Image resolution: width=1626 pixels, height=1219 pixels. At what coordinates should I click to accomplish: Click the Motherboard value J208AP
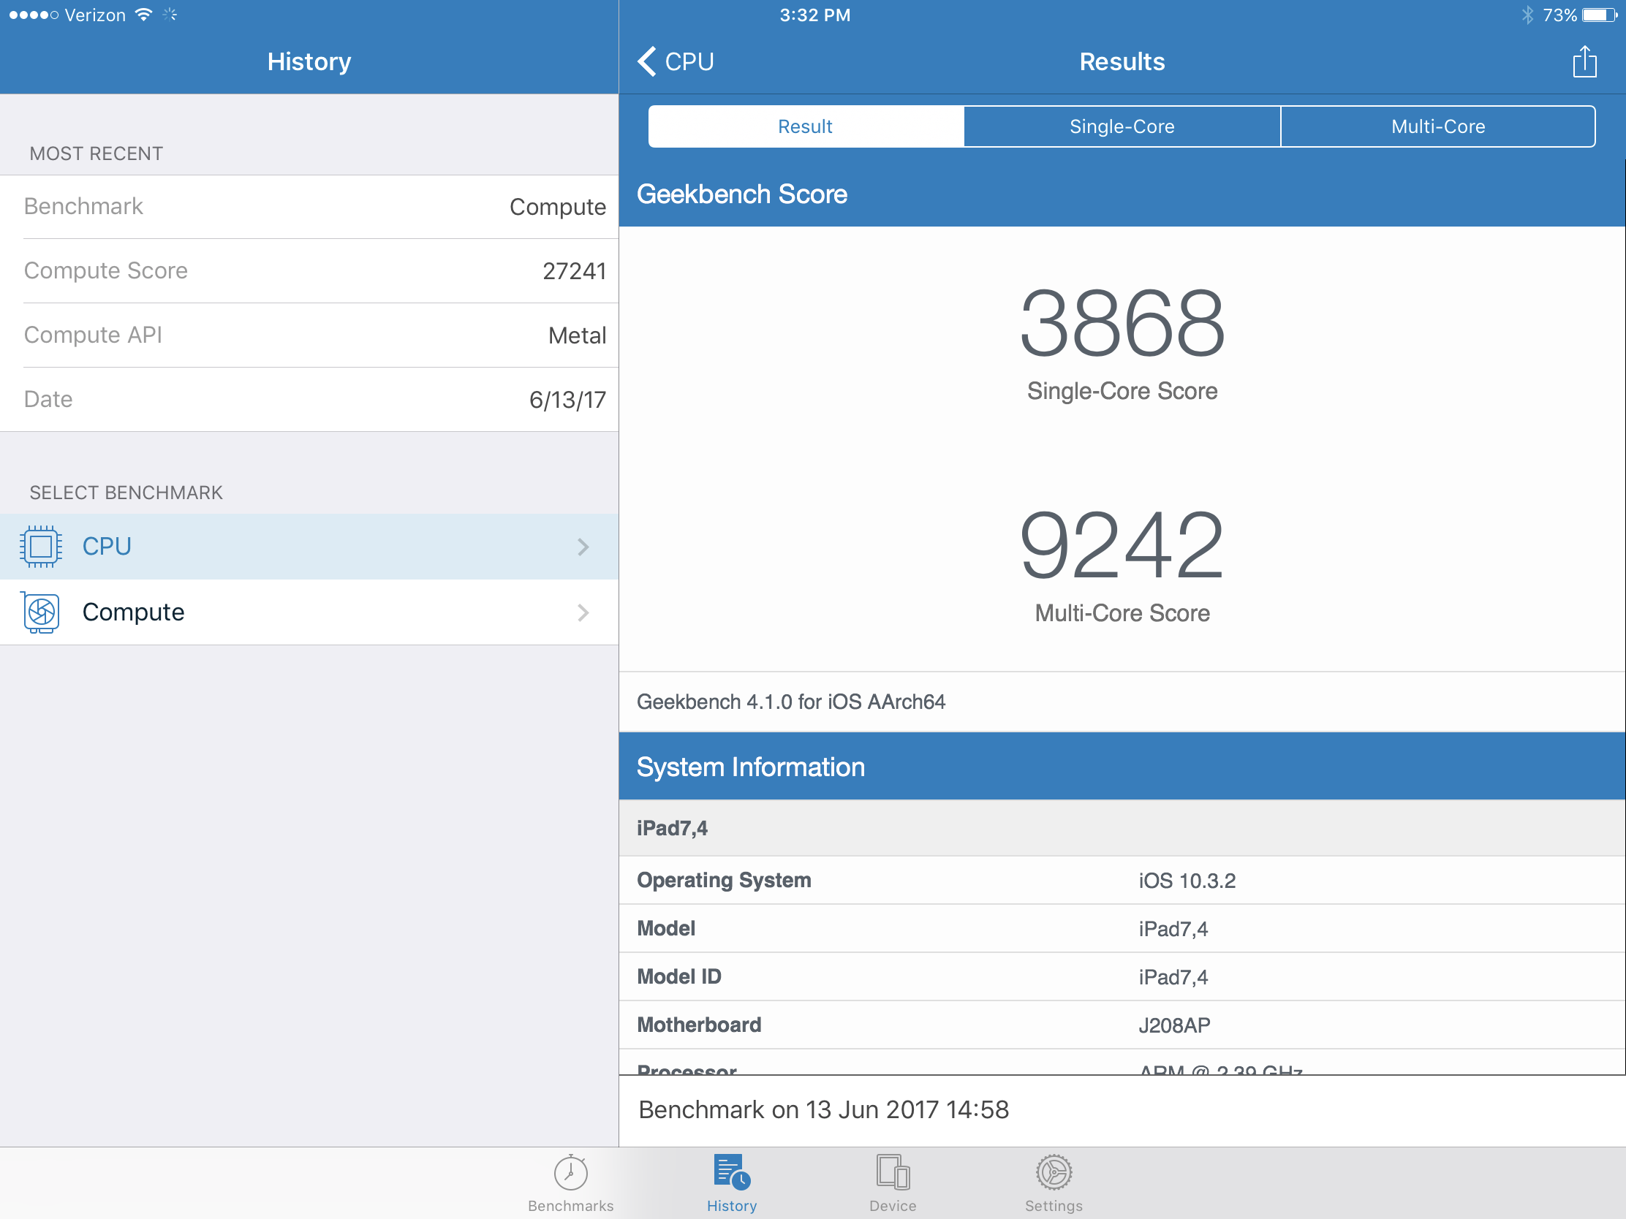click(1174, 1025)
